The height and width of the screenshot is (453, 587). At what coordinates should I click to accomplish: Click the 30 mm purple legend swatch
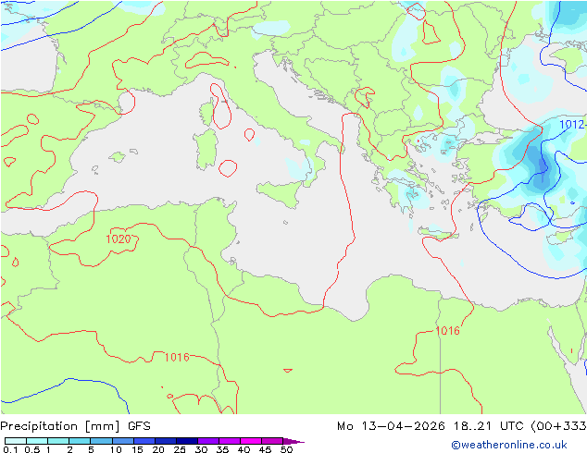click(208, 441)
